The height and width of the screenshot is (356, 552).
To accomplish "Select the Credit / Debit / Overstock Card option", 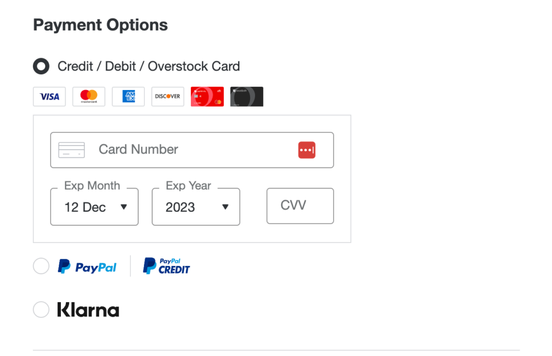I will pos(41,66).
